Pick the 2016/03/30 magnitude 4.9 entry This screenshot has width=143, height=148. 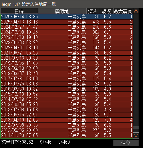click(67, 89)
